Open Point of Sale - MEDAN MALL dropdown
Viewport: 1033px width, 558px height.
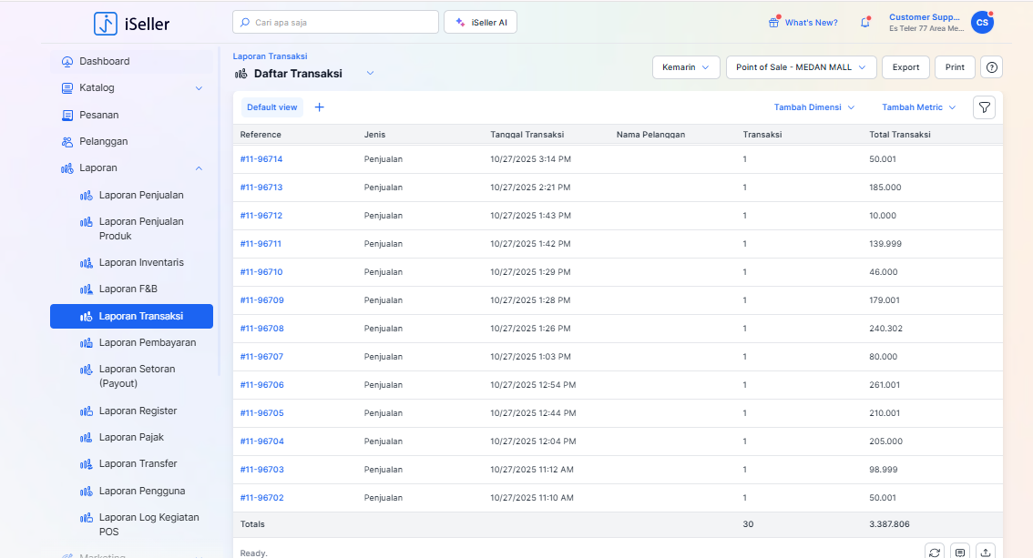coord(801,67)
